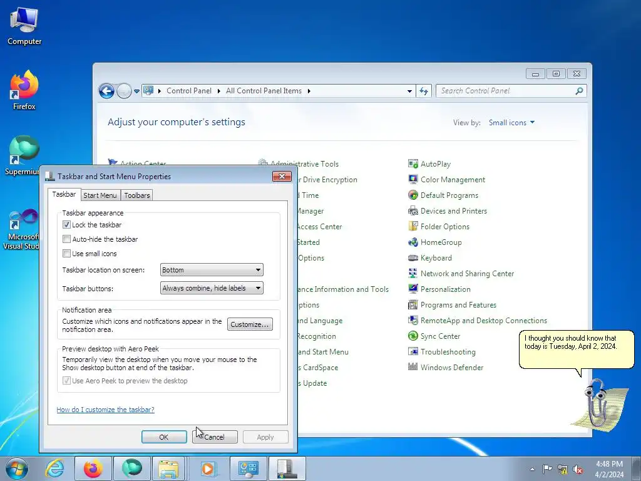Launch Firefox from the taskbar
Screen dimensions: 641x481
(93, 468)
